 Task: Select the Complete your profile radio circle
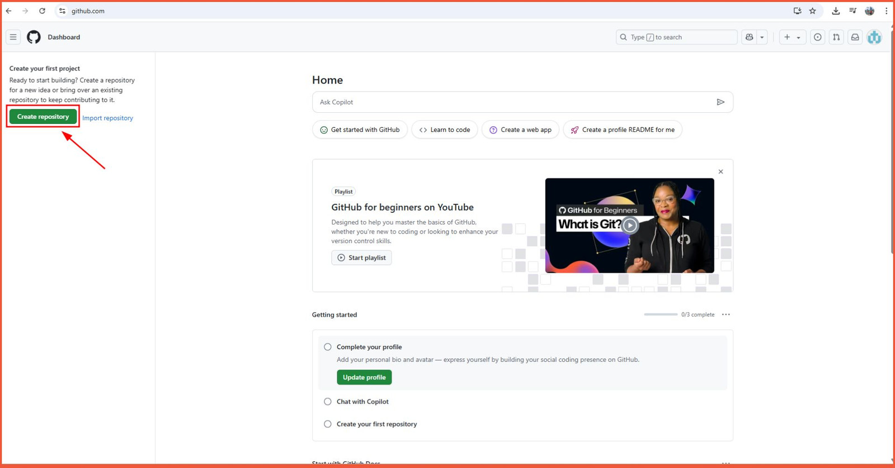click(328, 347)
